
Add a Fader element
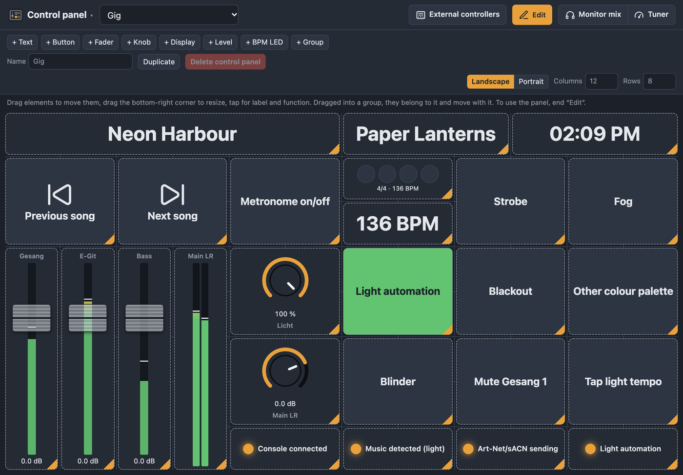click(101, 42)
